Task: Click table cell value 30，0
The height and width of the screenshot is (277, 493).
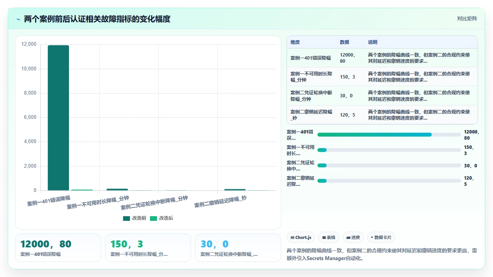Action: point(346,96)
